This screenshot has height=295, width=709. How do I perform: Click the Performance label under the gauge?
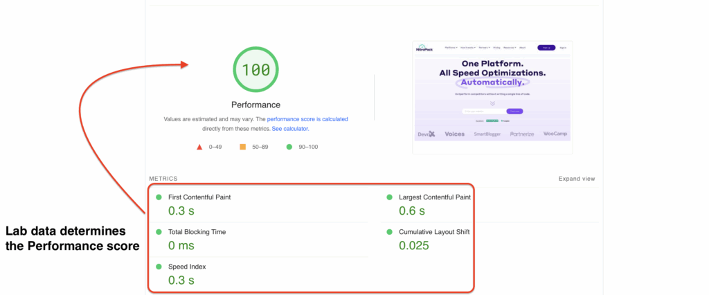point(256,105)
